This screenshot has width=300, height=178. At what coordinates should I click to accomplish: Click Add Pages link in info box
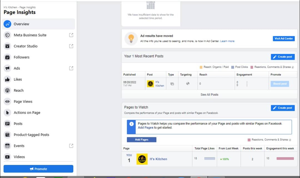(146, 128)
